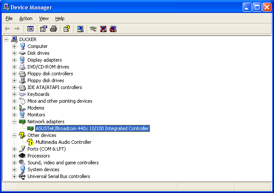Open the File menu
Viewport: 274px width, 193px height.
(x=9, y=18)
